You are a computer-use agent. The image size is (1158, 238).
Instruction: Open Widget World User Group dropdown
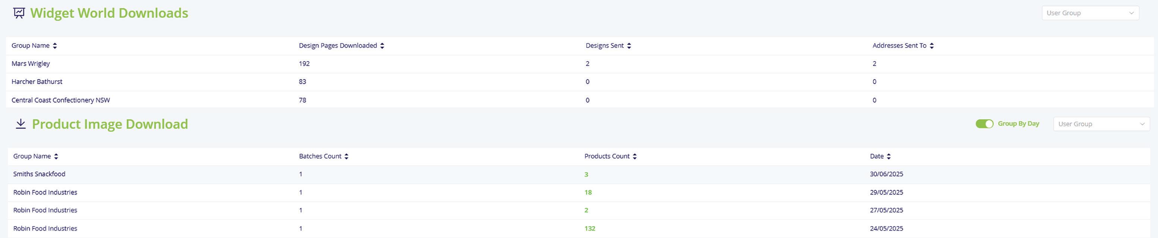tap(1090, 13)
